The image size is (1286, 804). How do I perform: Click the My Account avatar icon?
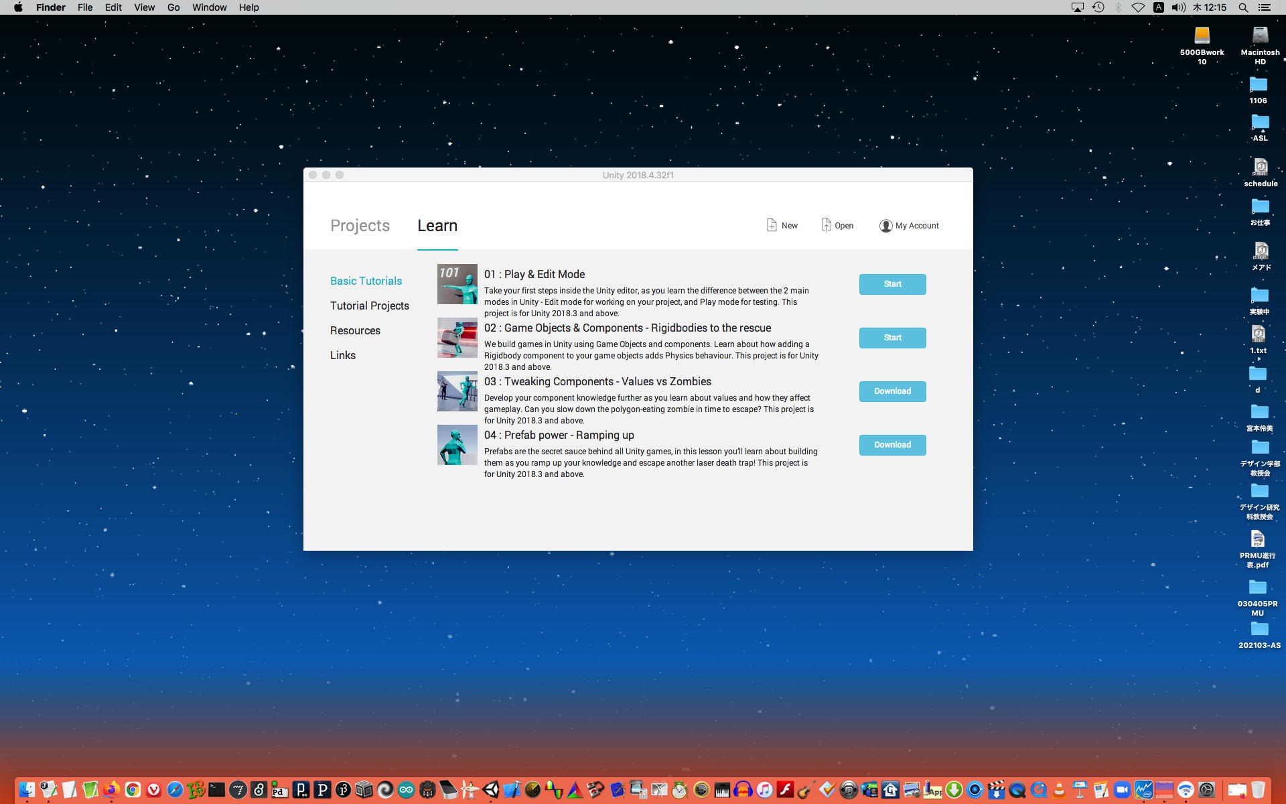click(x=885, y=226)
